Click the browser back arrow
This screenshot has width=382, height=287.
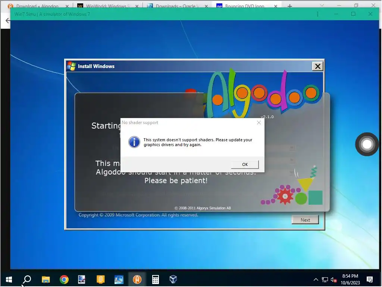coord(7,21)
